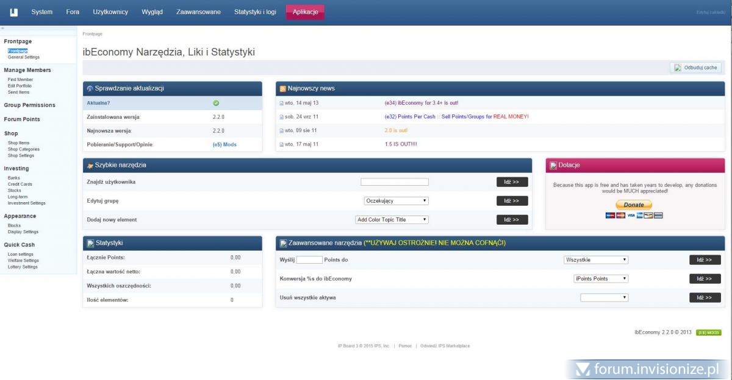The width and height of the screenshot is (732, 380).
Task: Click the IP Board logo icon in top bar
Action: [x=13, y=12]
